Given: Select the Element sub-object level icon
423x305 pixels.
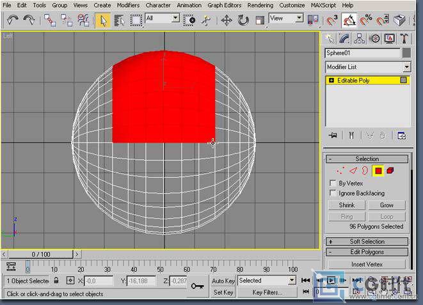Looking at the screenshot, I should (x=390, y=171).
